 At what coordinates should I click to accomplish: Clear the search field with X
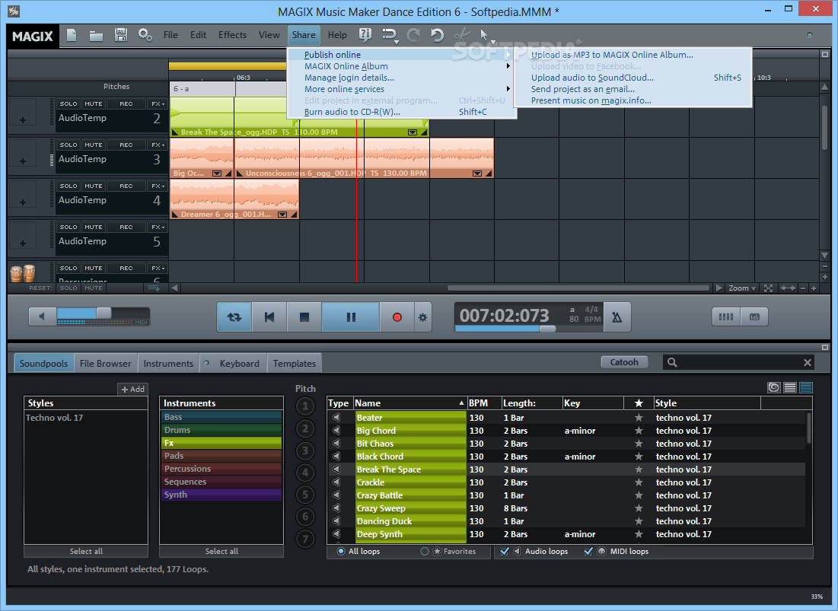(807, 363)
